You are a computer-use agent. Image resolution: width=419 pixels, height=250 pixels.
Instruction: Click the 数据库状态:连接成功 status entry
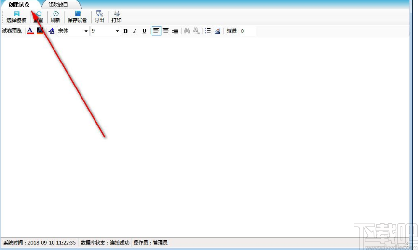[105, 243]
